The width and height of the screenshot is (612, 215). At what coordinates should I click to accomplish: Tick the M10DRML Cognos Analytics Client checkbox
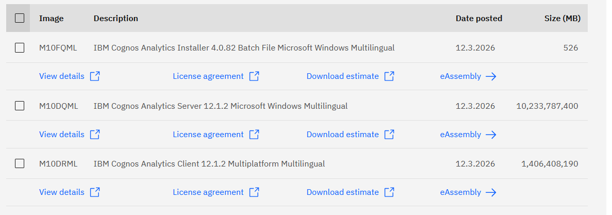[x=20, y=163]
